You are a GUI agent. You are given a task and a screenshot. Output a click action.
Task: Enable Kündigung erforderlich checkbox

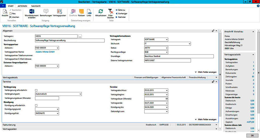click(36, 105)
